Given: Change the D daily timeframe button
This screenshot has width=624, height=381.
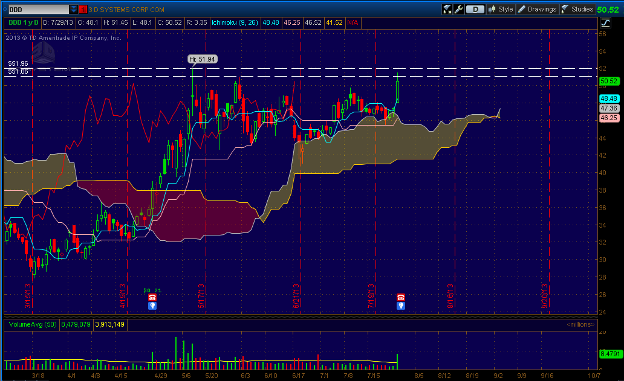Looking at the screenshot, I should [475, 9].
